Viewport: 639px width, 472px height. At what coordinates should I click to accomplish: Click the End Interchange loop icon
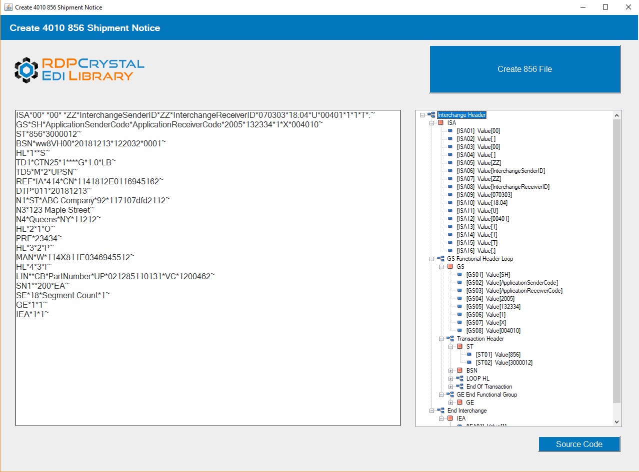pyautogui.click(x=440, y=411)
